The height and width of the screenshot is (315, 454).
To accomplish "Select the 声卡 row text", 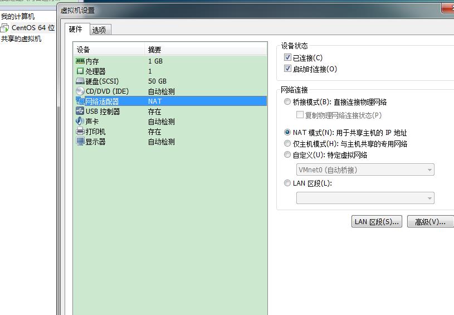I will tap(92, 122).
